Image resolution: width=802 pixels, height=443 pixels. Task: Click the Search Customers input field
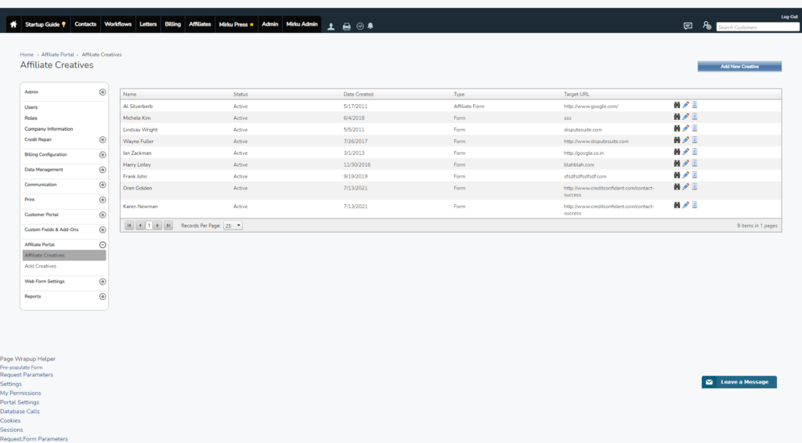pyautogui.click(x=757, y=27)
